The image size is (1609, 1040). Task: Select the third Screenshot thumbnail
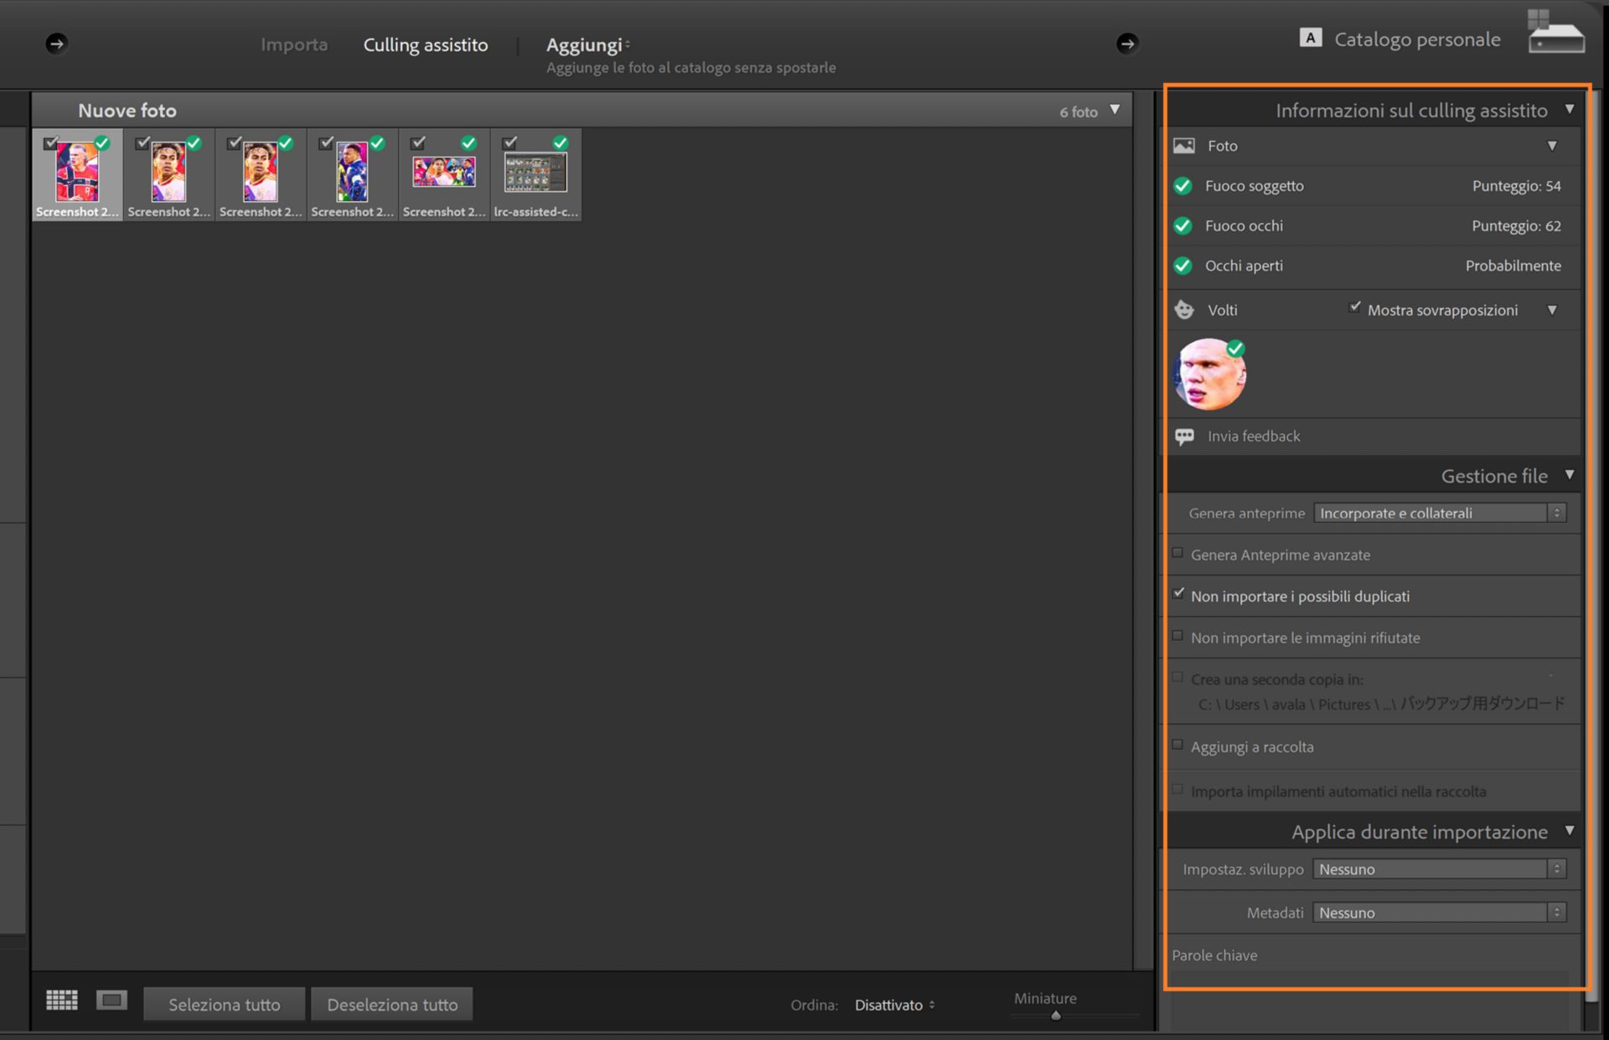point(261,175)
